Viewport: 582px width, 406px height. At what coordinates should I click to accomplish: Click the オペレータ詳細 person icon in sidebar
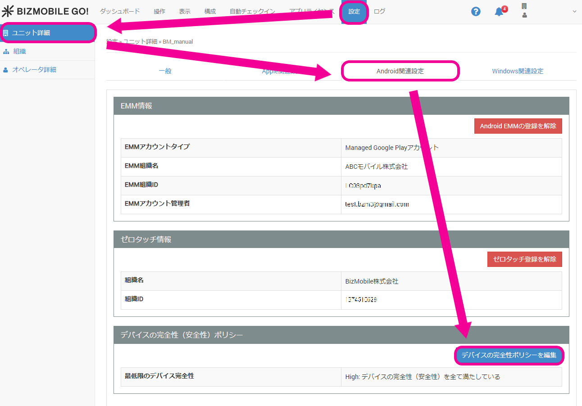tap(6, 70)
